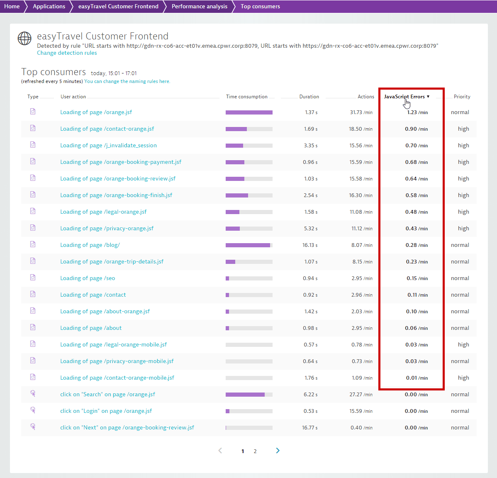Click page-load icon for /privacy-orange.jsf row

[33, 227]
